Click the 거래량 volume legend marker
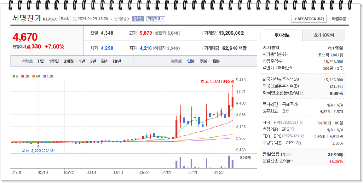The height and width of the screenshot is (183, 363). pos(246,157)
